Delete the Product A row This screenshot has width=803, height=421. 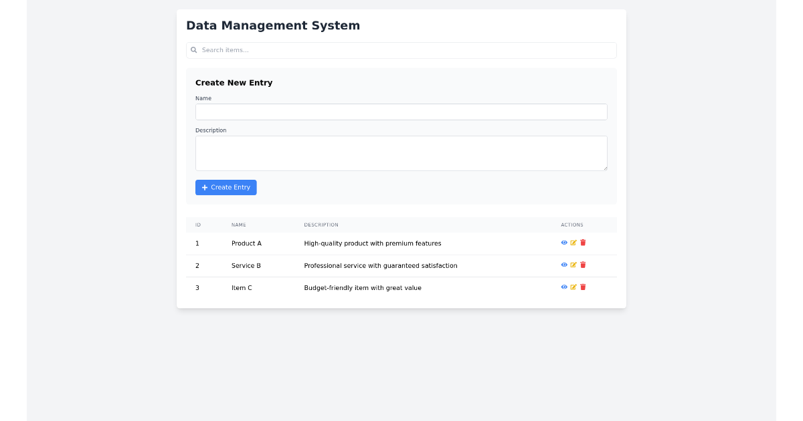point(583,243)
